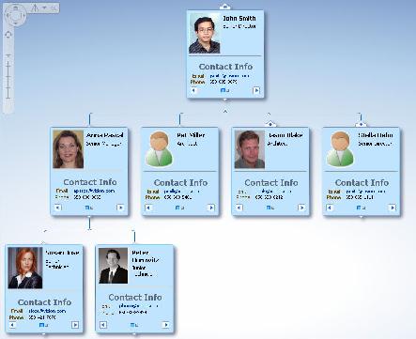Pan the chart up with the navigation wheel
The width and height of the screenshot is (416, 339).
(15, 8)
